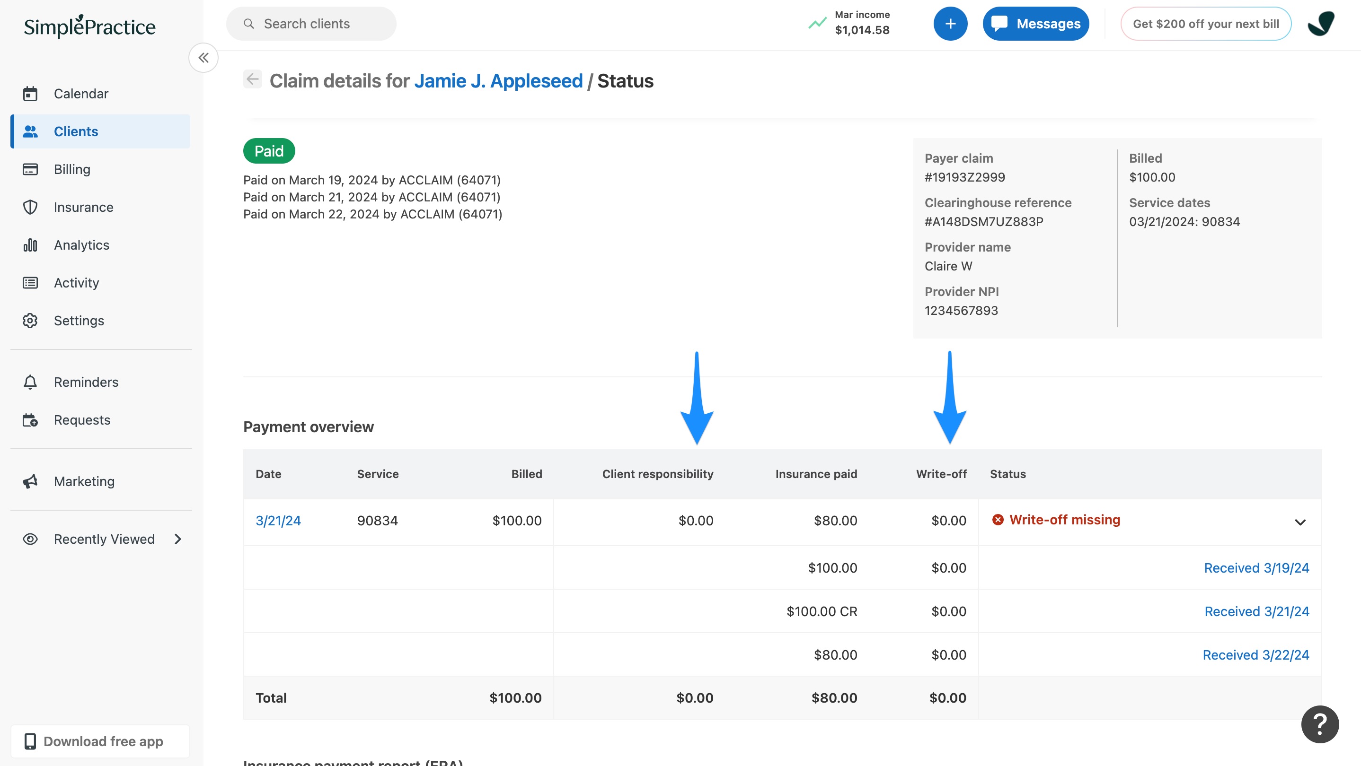
Task: Click Download free app button
Action: point(100,741)
